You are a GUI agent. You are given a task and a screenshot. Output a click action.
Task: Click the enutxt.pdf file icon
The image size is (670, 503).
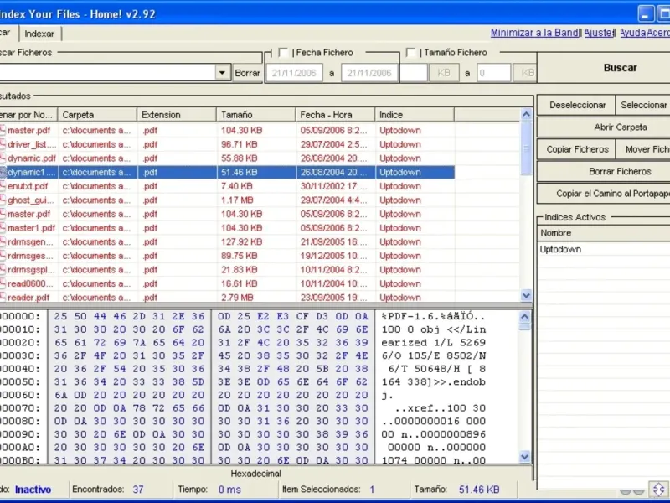tap(3, 186)
